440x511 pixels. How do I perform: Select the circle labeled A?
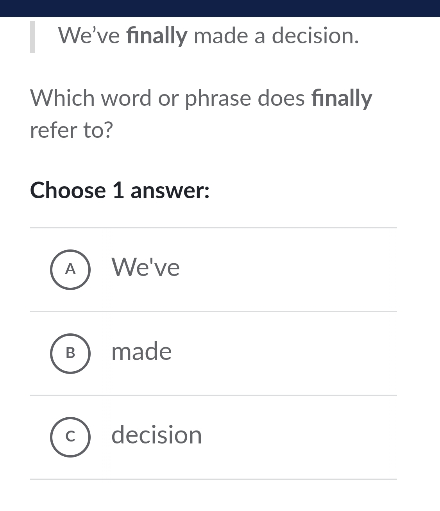70,269
